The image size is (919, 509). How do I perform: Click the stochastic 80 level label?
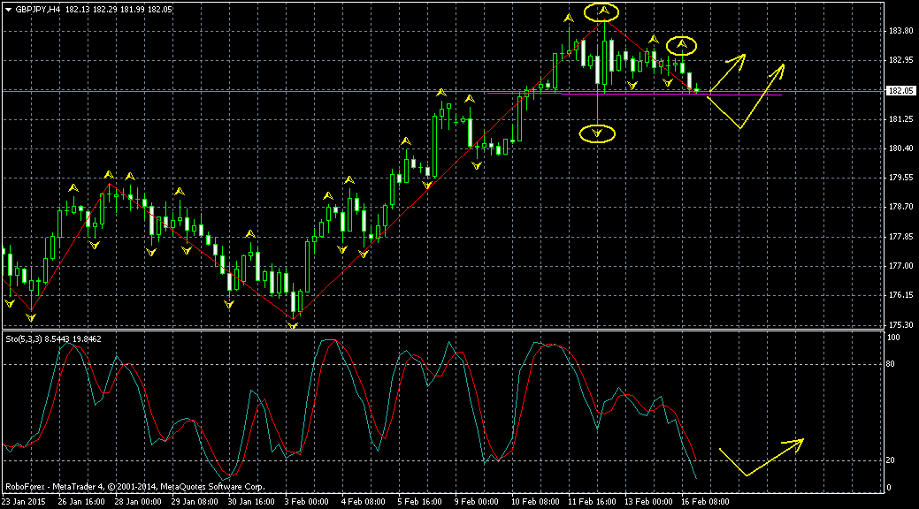(x=893, y=363)
